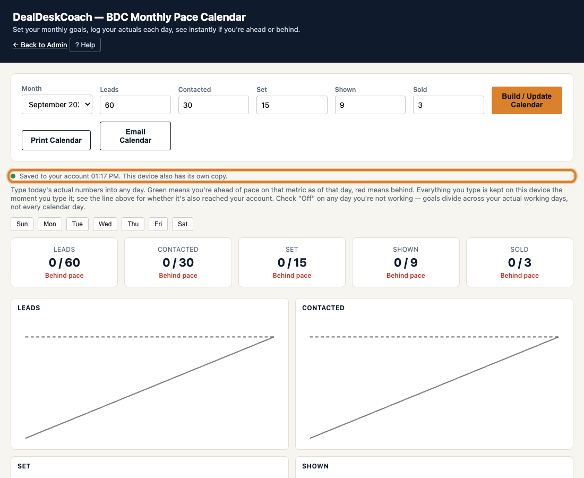Viewport: 584px width, 478px height.
Task: Click the 'Saved to your account' status line
Action: 292,176
